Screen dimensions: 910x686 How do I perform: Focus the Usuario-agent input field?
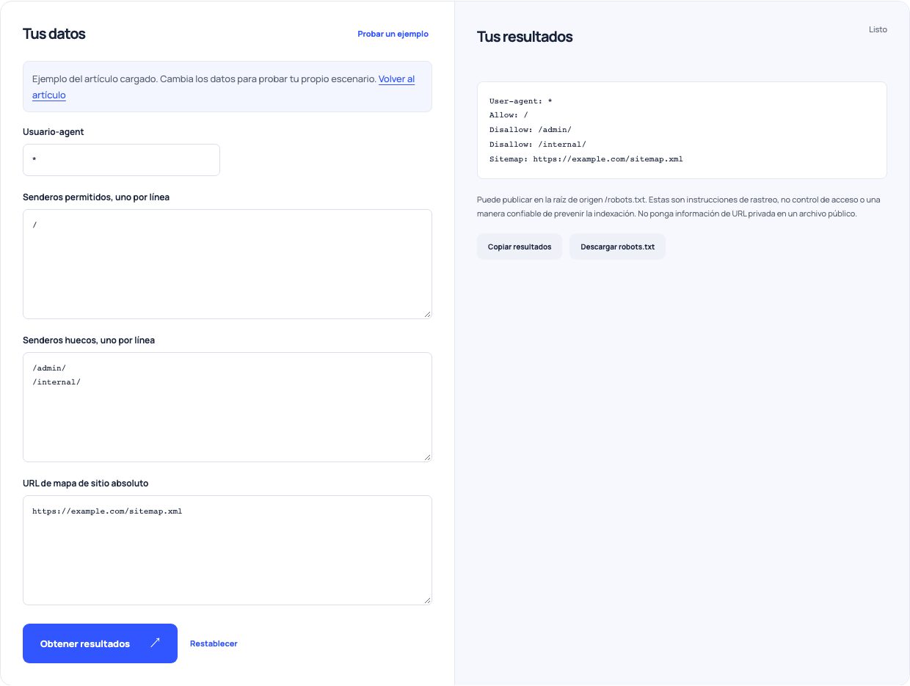[122, 160]
